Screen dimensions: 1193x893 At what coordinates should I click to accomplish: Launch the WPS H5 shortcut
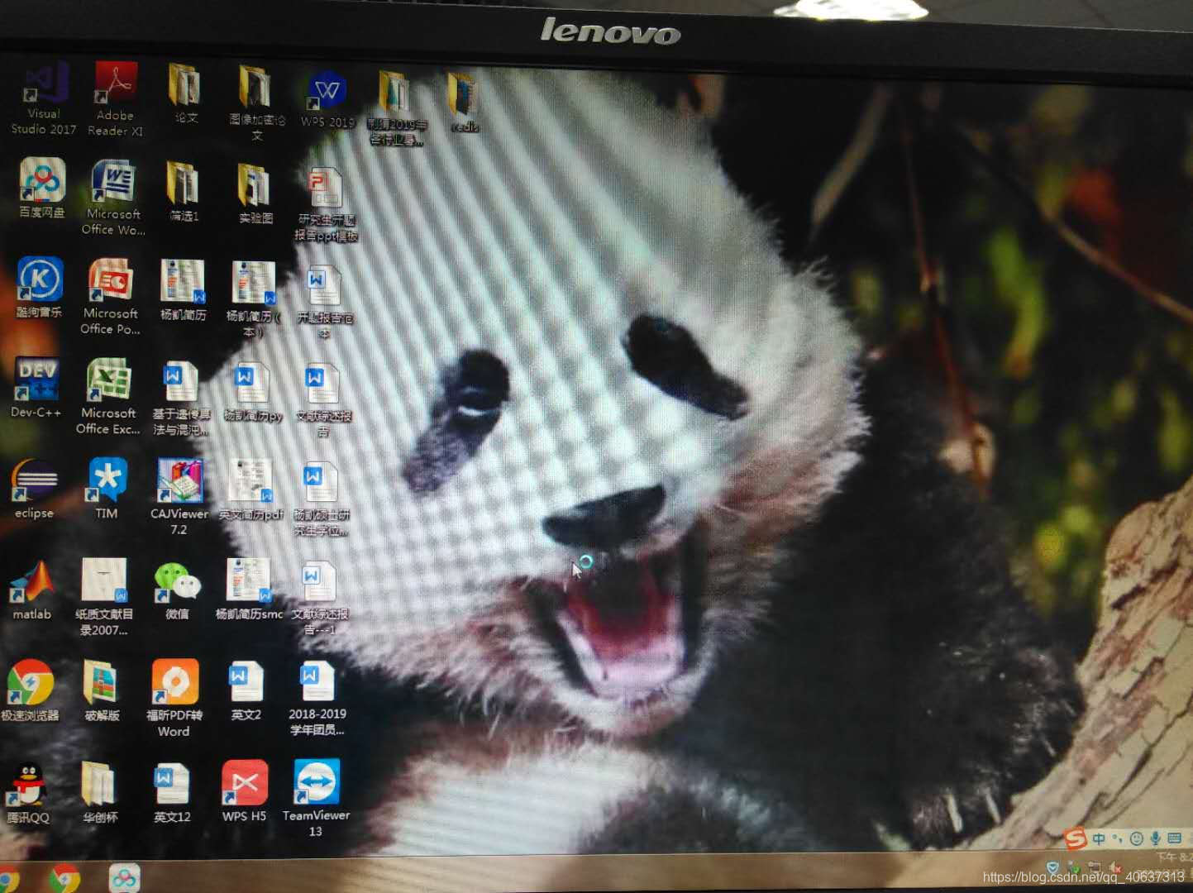pyautogui.click(x=245, y=791)
